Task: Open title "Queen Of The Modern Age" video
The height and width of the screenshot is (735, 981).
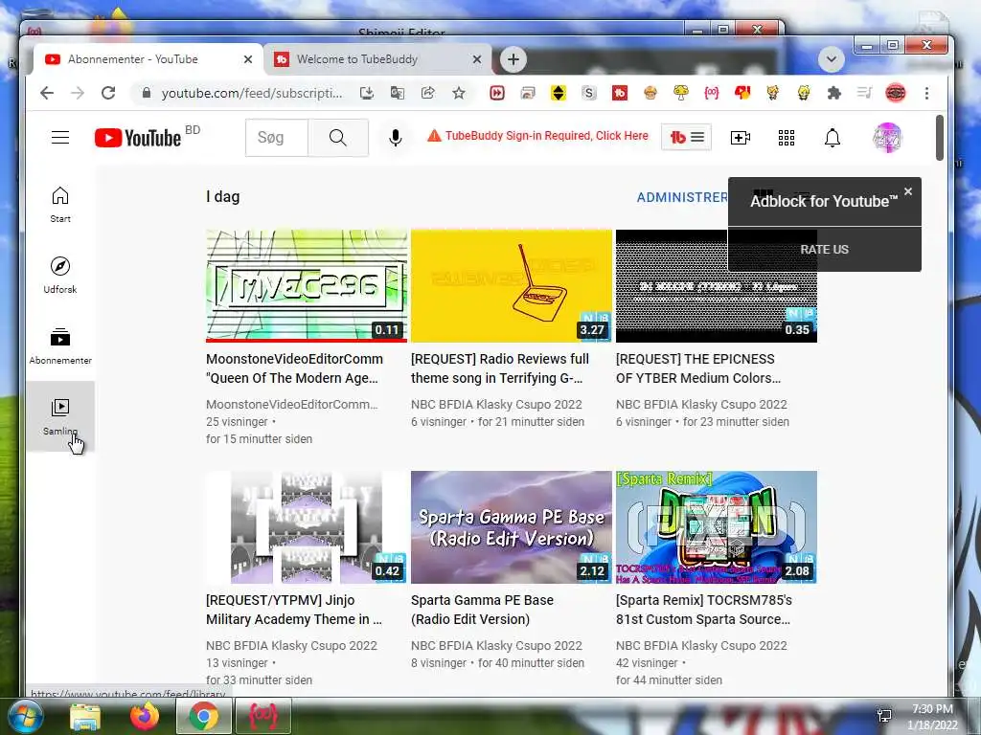Action: coord(294,368)
